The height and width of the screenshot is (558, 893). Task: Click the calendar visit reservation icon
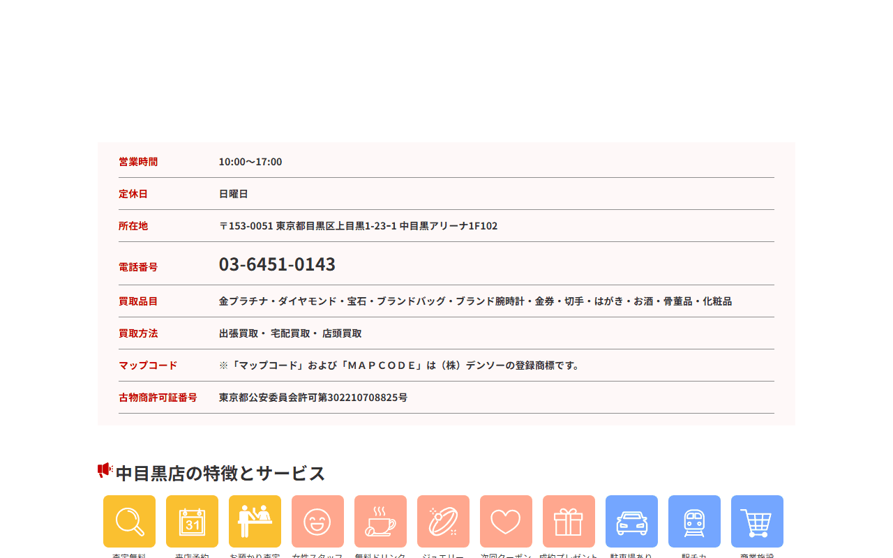pyautogui.click(x=192, y=521)
